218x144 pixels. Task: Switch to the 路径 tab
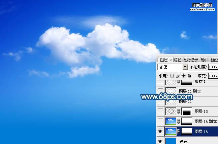click(178, 60)
